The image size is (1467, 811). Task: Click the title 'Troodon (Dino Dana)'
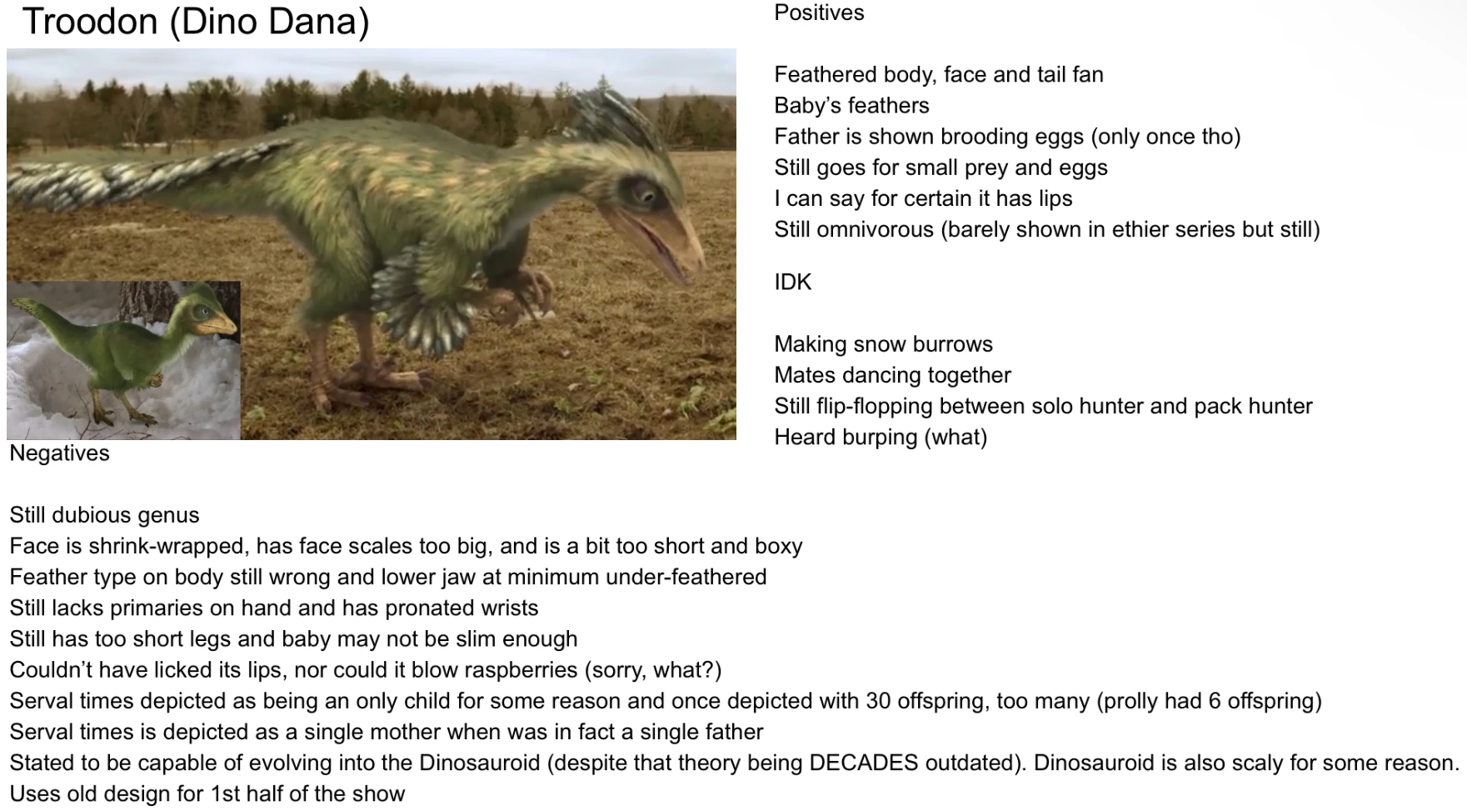[196, 22]
